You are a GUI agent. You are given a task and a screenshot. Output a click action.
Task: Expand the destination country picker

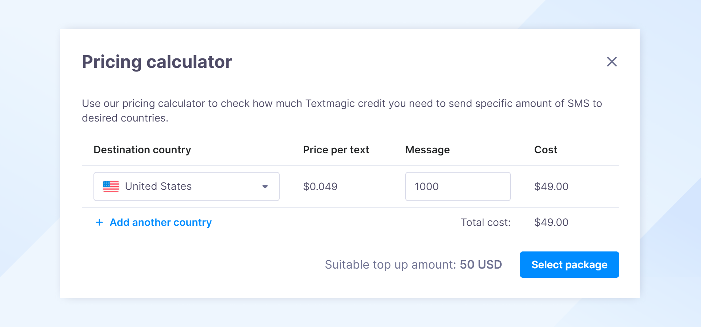[186, 186]
